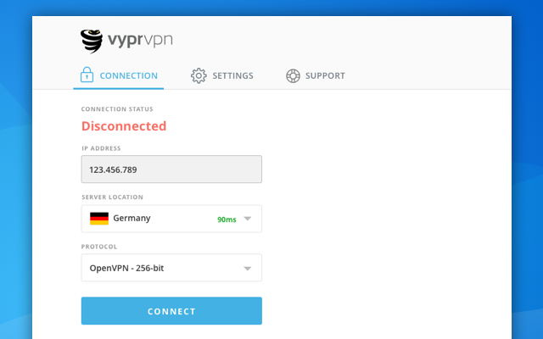Click the IP Address field
543x339 pixels.
pos(171,169)
